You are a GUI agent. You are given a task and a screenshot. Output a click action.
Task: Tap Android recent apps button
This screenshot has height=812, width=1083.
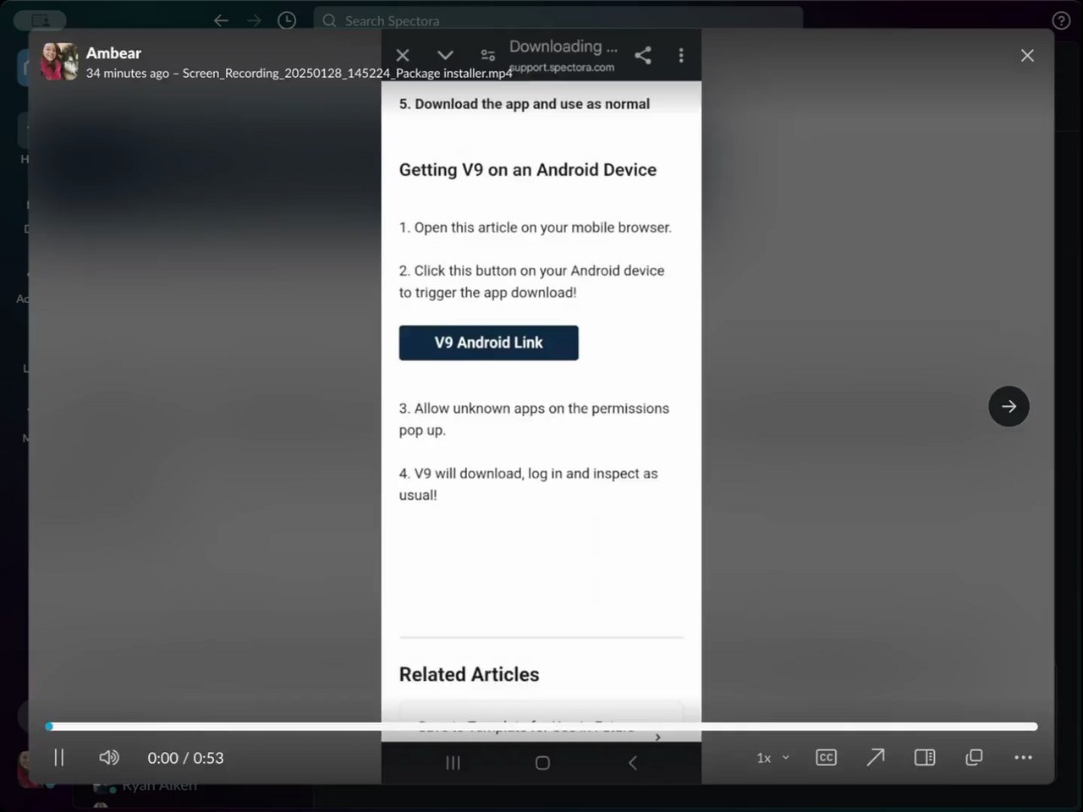(453, 763)
